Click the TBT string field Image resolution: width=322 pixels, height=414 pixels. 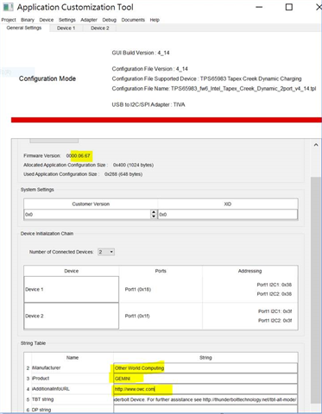click(205, 399)
